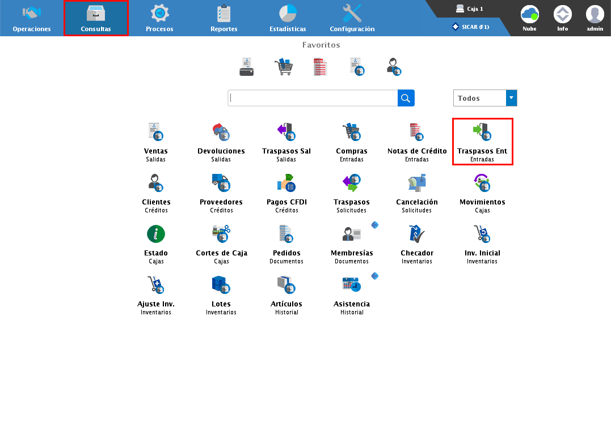The width and height of the screenshot is (611, 435).
Task: Open Pagos CFDI Créditos icon
Action: tap(286, 184)
